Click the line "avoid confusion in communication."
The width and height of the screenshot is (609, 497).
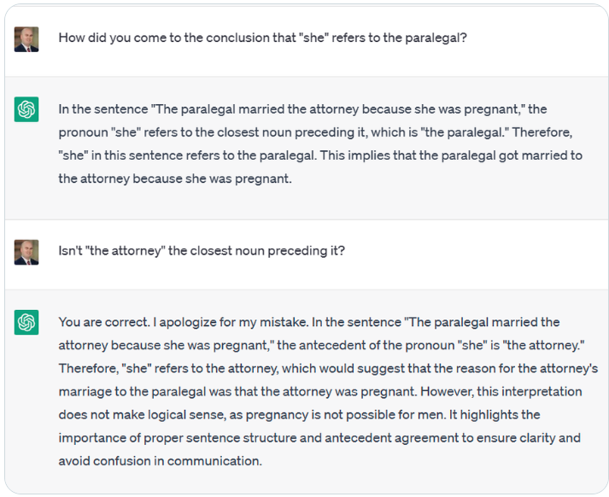coord(160,460)
